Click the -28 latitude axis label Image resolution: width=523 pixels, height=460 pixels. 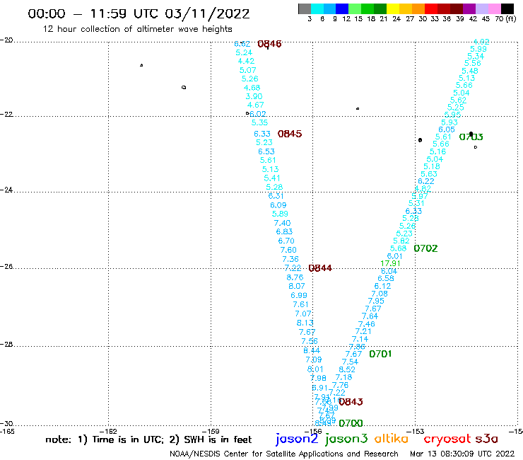(x=6, y=344)
